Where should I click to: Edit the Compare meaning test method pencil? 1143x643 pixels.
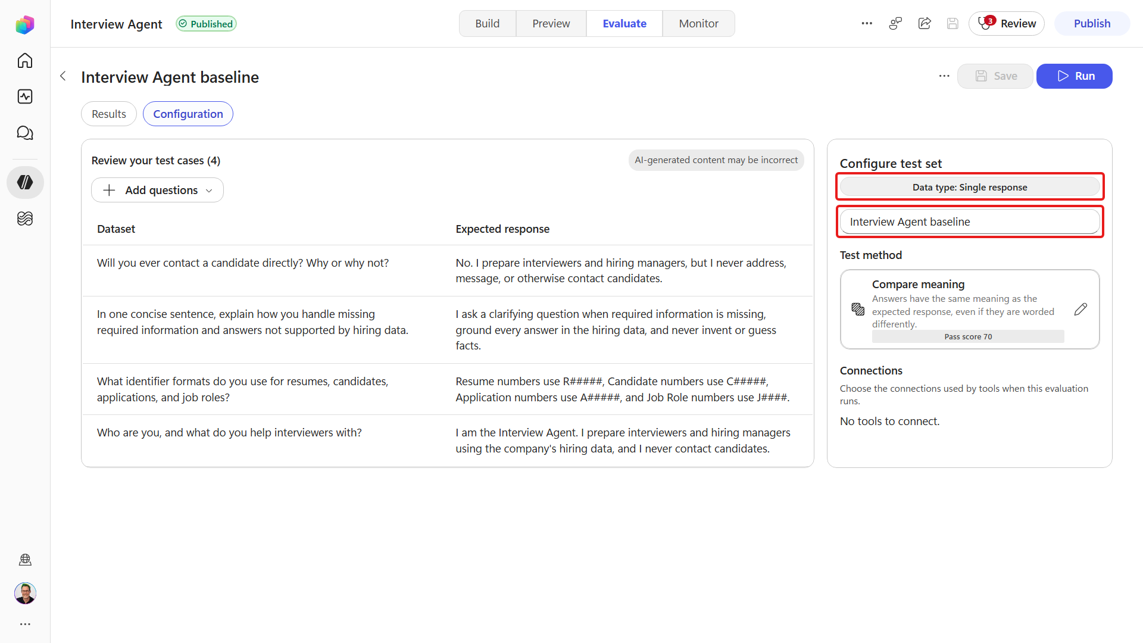click(x=1080, y=309)
